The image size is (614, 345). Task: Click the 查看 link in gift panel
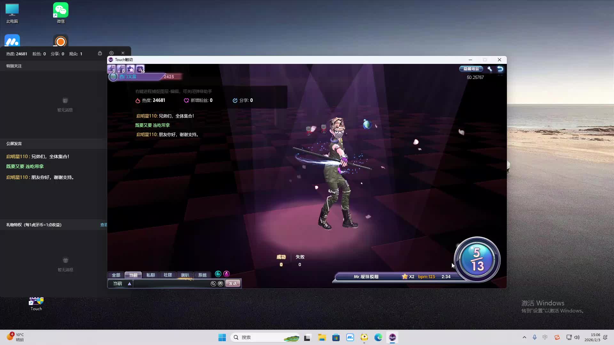point(104,225)
